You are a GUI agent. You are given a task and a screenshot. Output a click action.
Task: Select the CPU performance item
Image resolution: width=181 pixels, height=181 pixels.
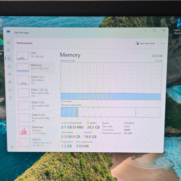coord(35,56)
